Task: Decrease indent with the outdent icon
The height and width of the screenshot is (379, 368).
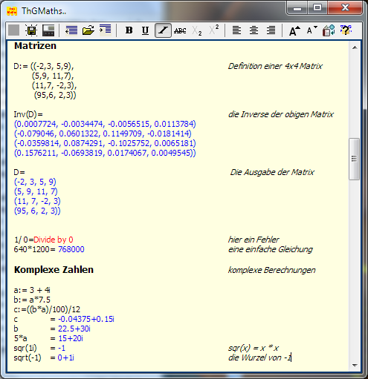Action: (x=71, y=30)
